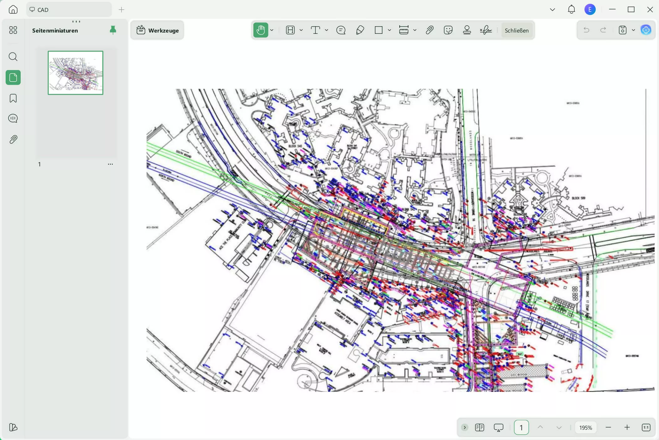This screenshot has height=440, width=659.
Task: Select the Hand tool in the toolbar
Action: [x=261, y=30]
